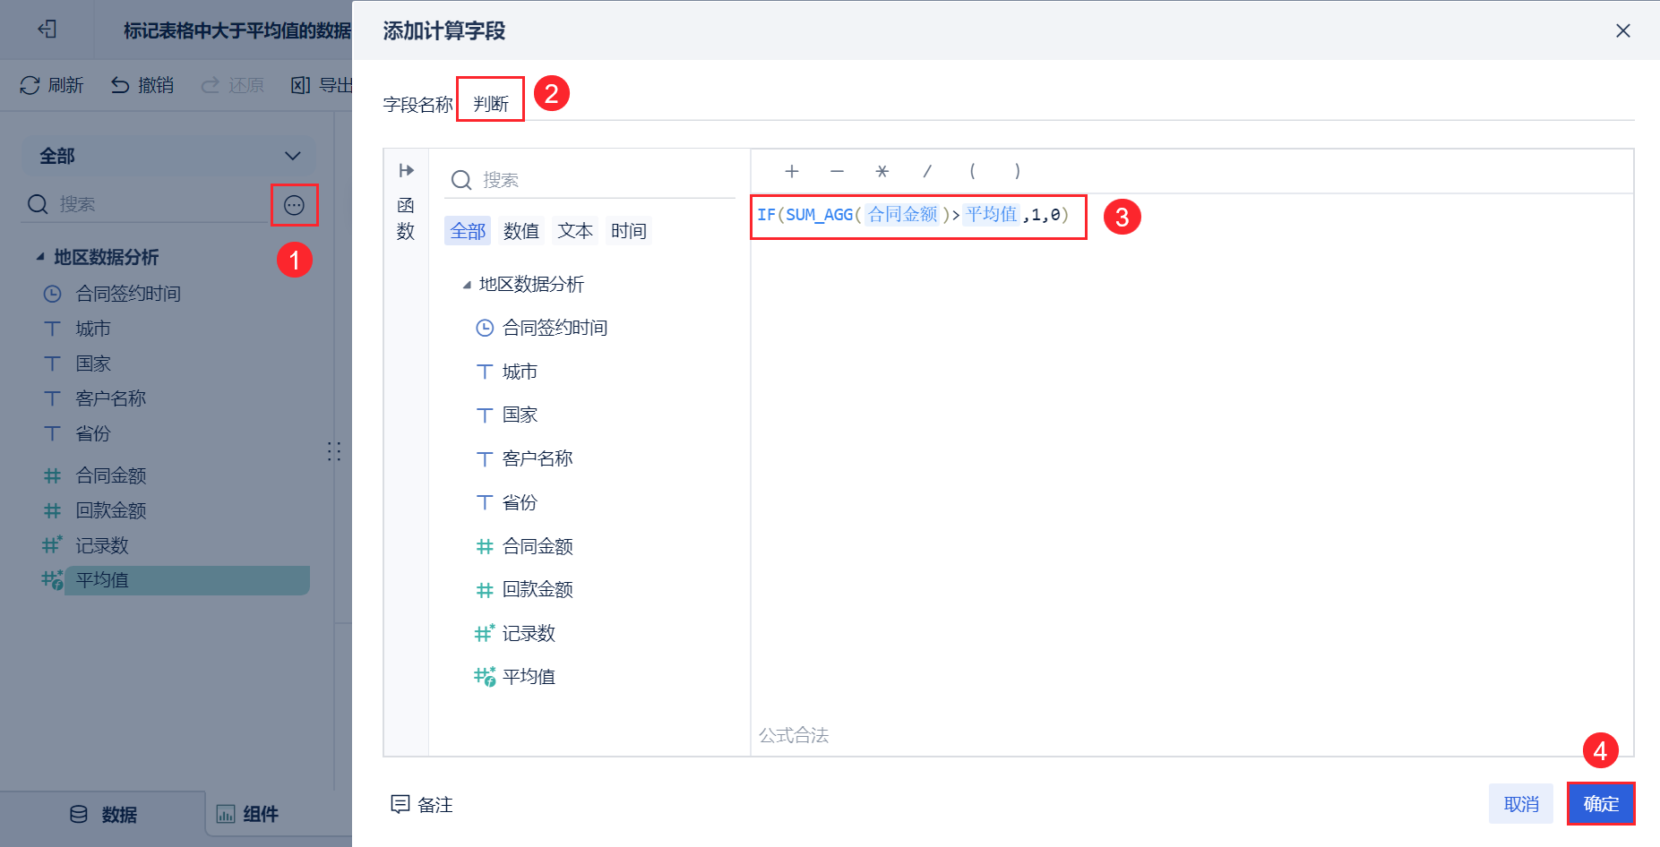Switch to the 组件 bottom tab

[248, 815]
